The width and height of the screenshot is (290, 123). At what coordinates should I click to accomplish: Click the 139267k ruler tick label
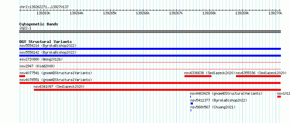coord(176,13)
